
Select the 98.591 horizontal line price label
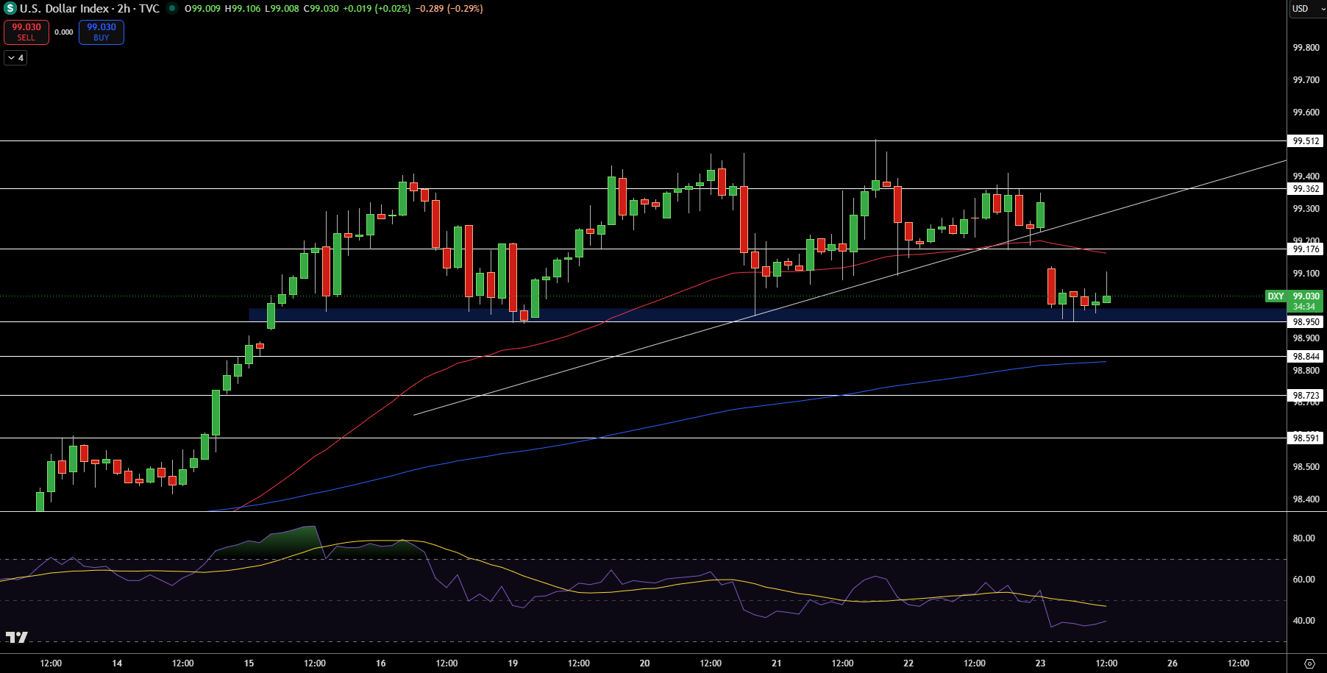[x=1306, y=438]
